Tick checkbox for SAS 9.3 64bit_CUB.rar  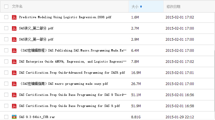[6, 117]
